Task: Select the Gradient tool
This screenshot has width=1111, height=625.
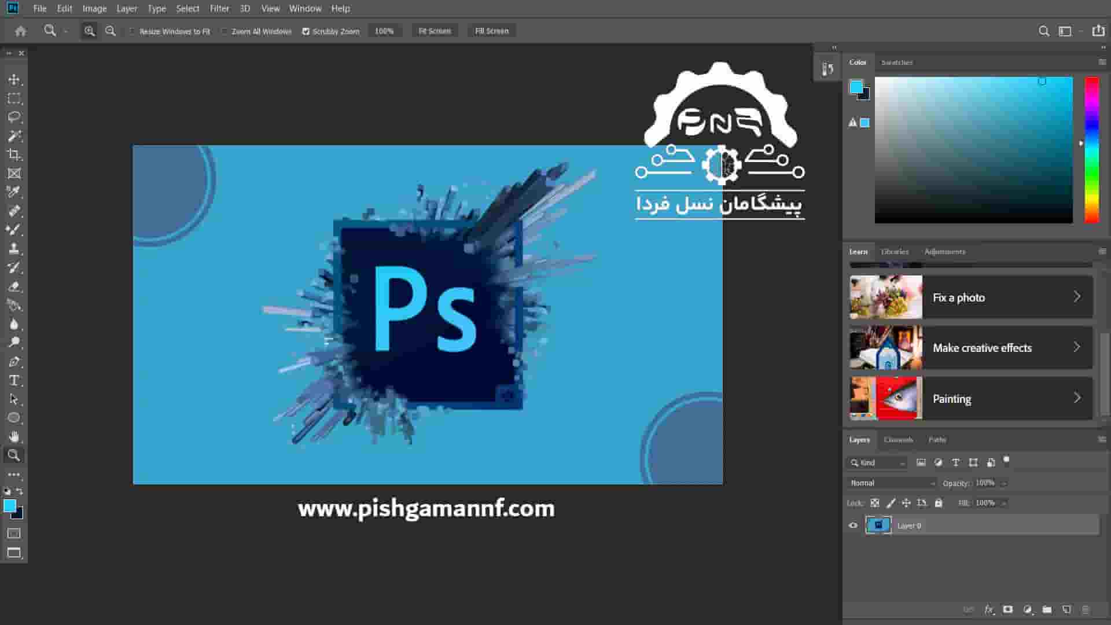Action: pyautogui.click(x=14, y=305)
